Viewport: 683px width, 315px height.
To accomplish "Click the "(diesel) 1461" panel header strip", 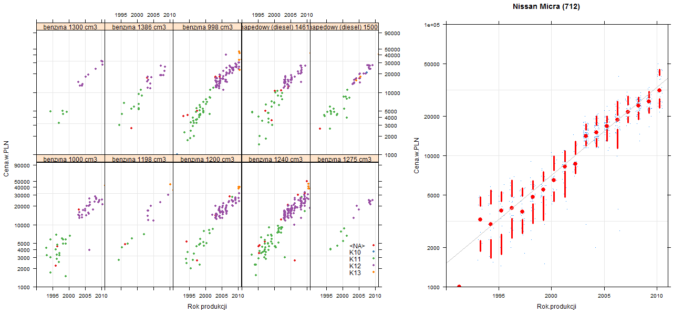I will click(x=275, y=27).
